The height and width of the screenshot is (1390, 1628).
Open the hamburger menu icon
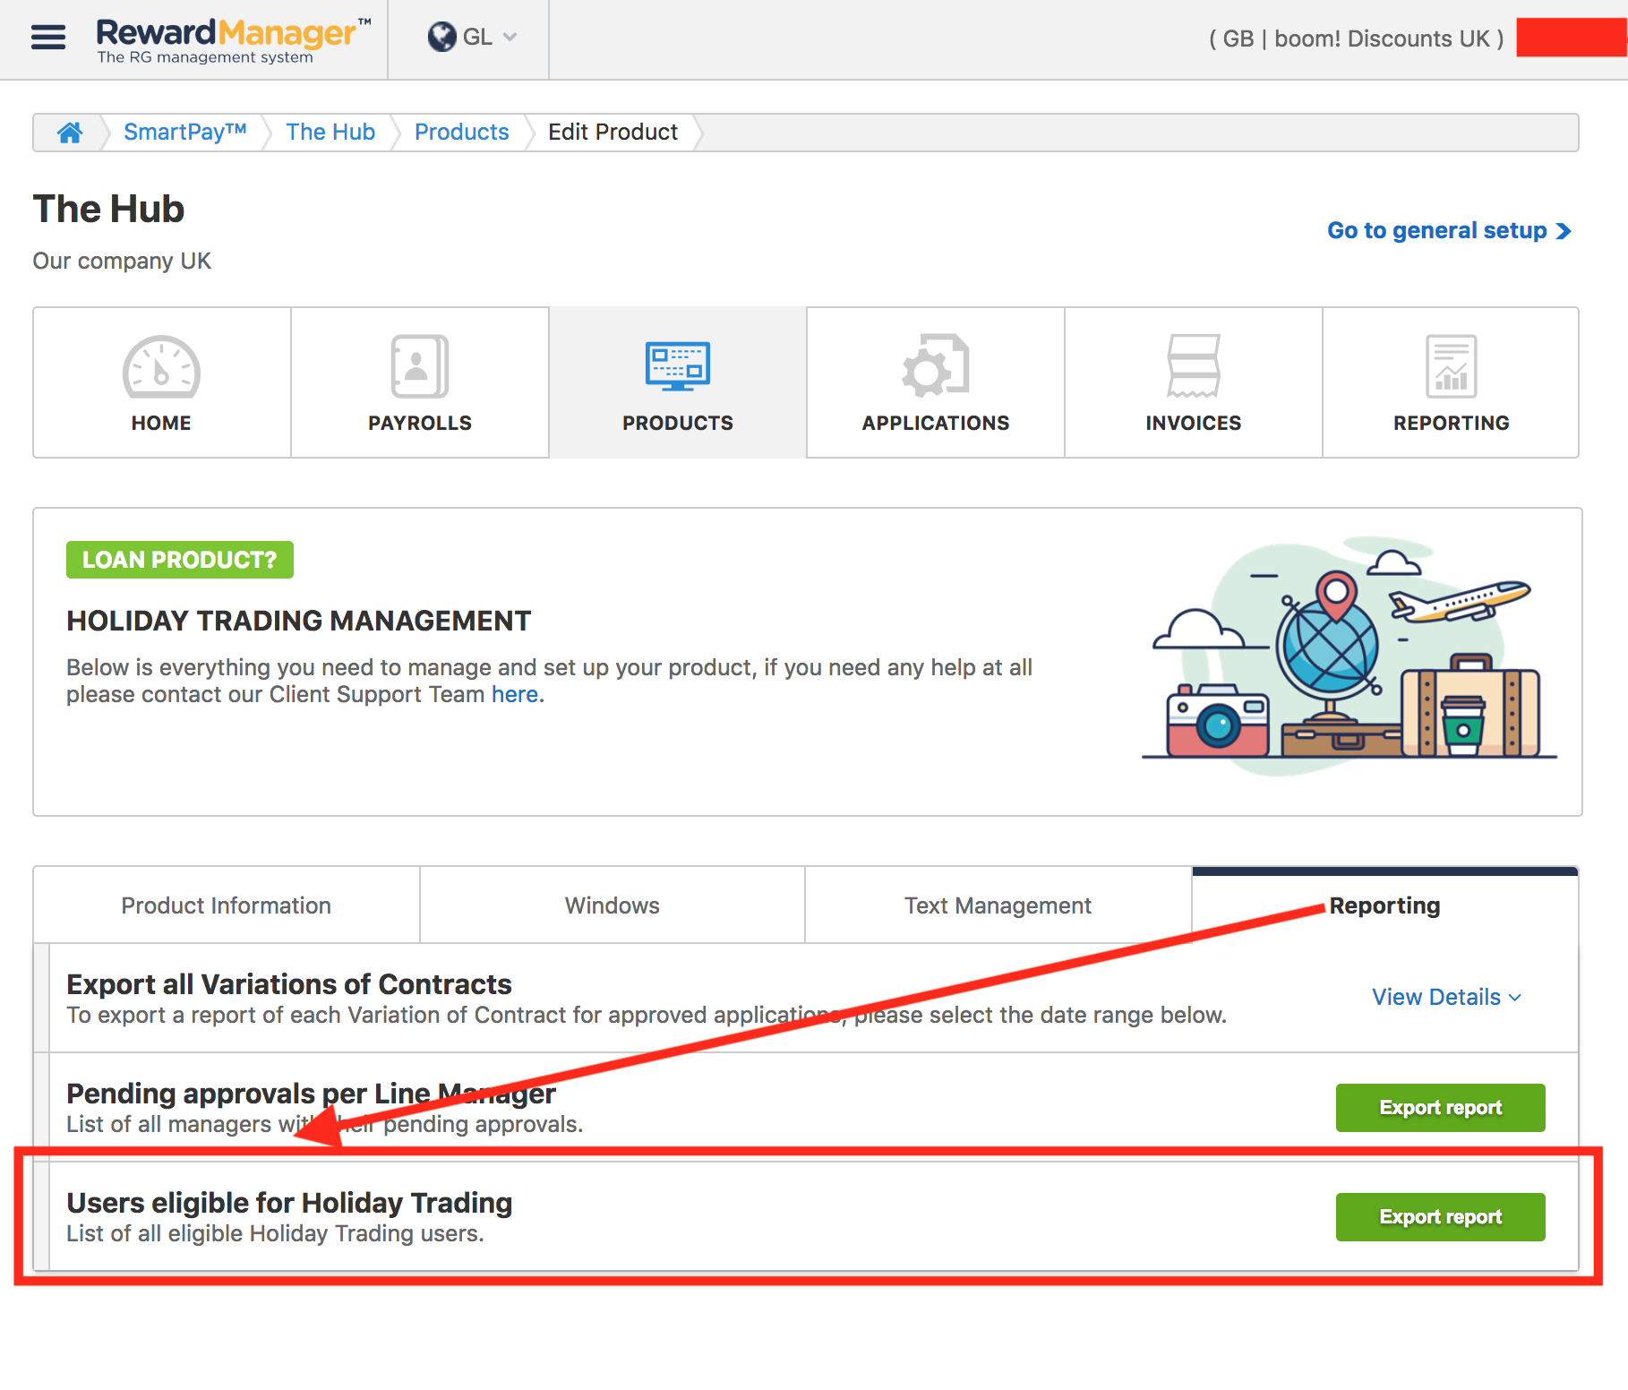[x=48, y=38]
